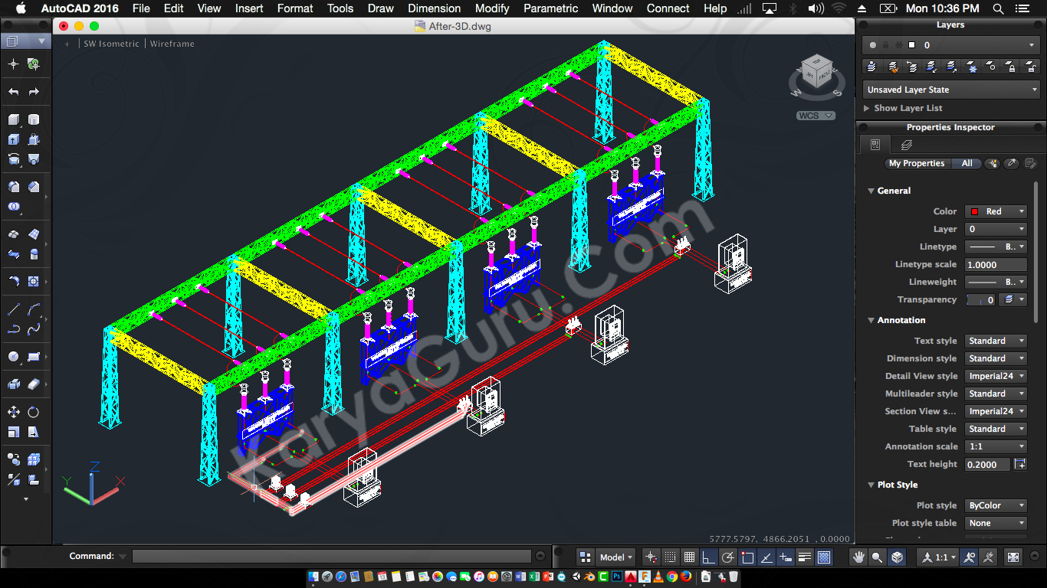Toggle Ortho mode in status bar
1047x588 pixels.
tap(708, 557)
